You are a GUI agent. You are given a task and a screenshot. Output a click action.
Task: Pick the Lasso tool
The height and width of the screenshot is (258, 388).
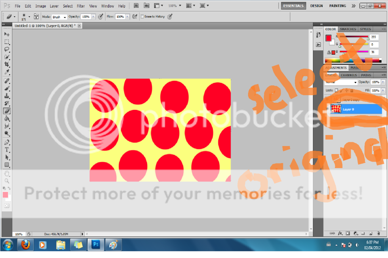[x=7, y=49]
